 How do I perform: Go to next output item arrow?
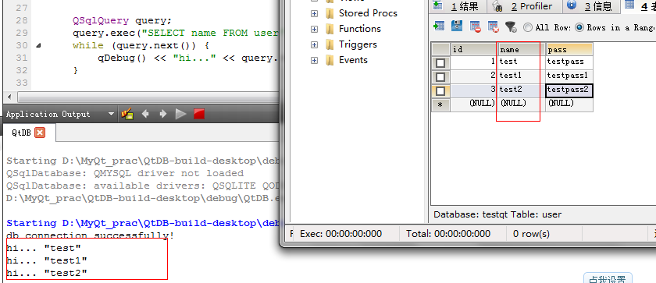click(163, 114)
